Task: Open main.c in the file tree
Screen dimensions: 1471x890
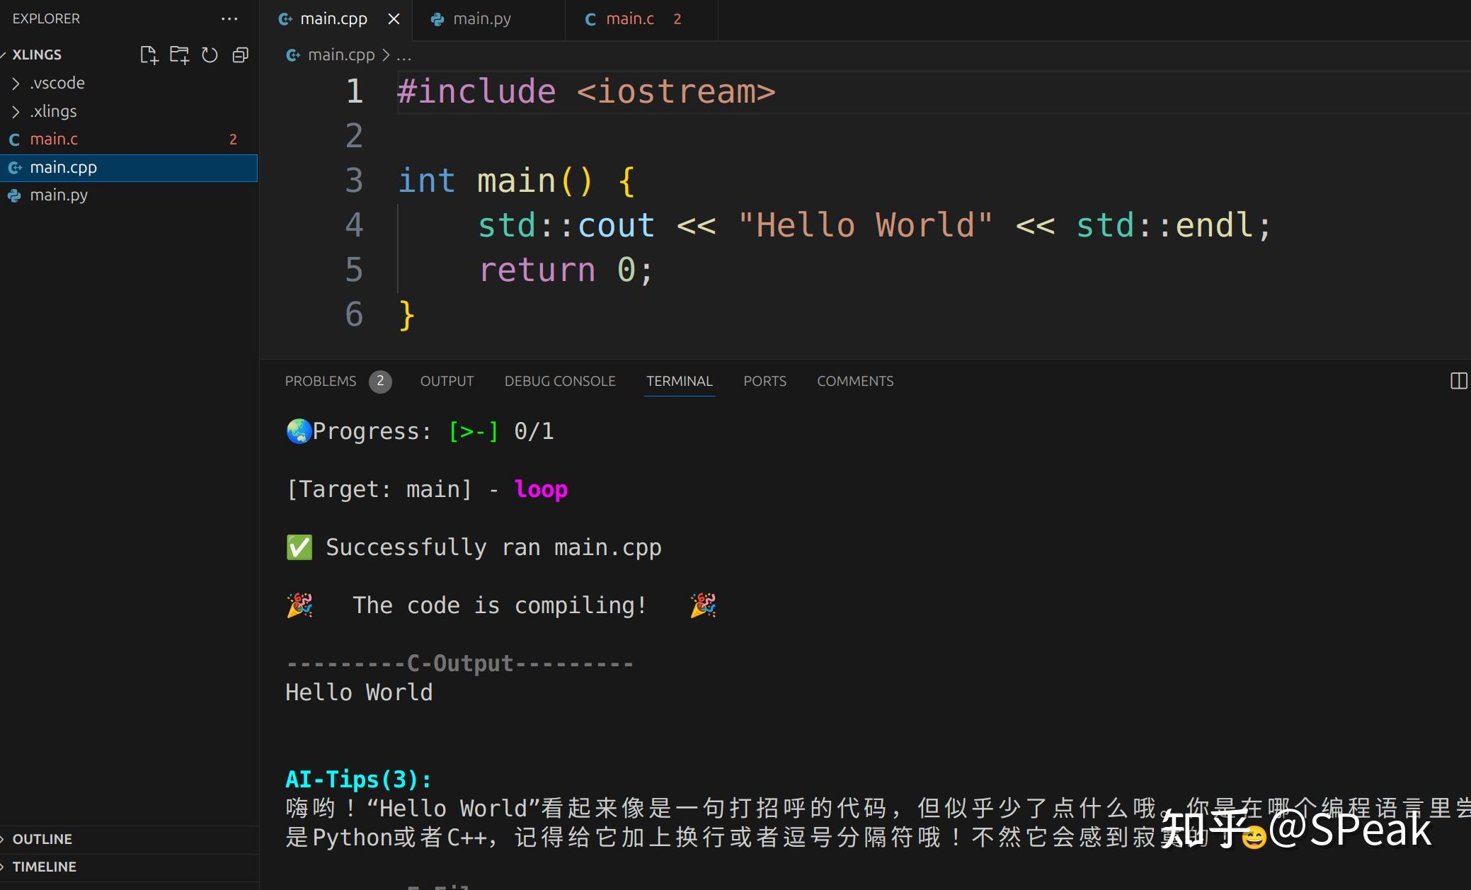Action: tap(54, 139)
